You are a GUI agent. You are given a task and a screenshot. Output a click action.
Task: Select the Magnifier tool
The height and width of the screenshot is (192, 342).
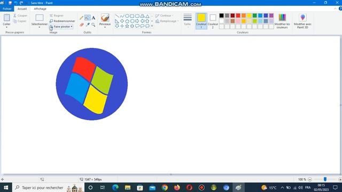[94, 25]
